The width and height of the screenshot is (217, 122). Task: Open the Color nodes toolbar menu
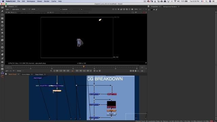[x=2, y=22]
